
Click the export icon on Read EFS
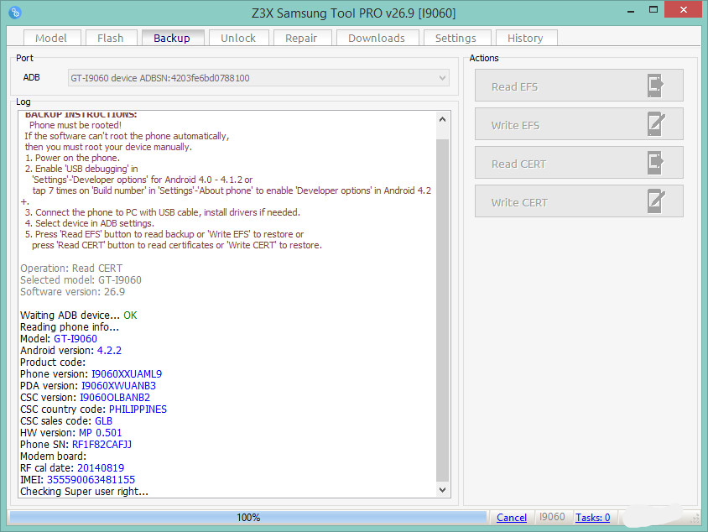[655, 86]
